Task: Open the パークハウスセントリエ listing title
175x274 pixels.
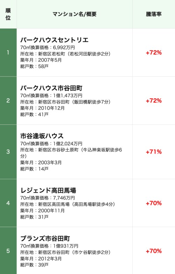Action: click(x=54, y=40)
